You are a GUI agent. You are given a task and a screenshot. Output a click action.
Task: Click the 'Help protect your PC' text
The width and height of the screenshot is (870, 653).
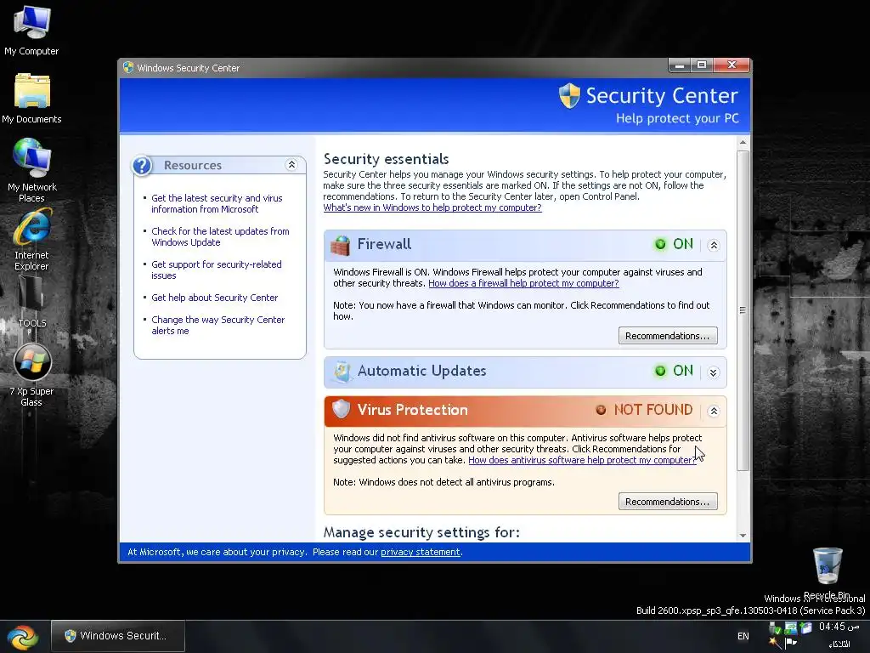click(x=677, y=118)
